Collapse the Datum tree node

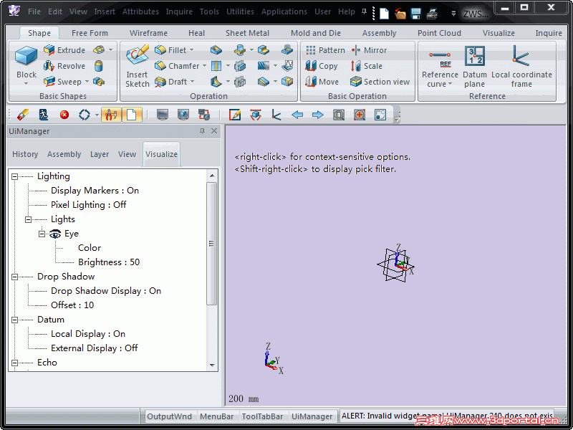[x=14, y=320]
